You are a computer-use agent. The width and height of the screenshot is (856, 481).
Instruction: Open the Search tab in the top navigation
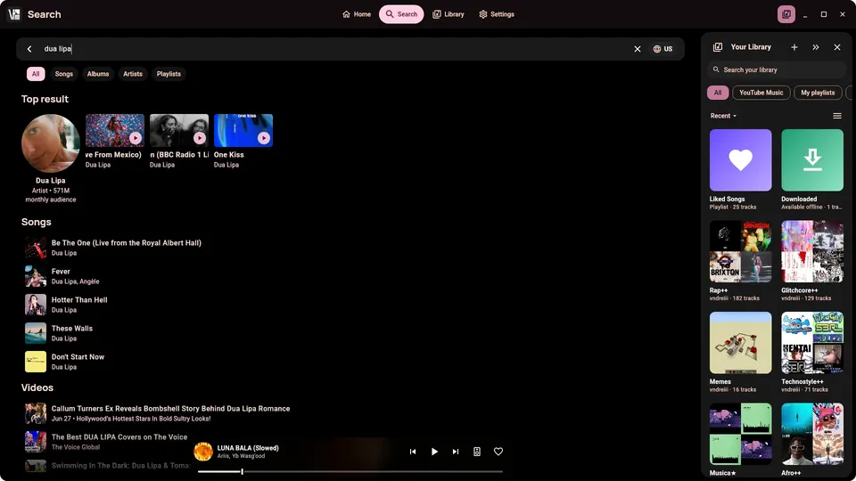point(401,14)
